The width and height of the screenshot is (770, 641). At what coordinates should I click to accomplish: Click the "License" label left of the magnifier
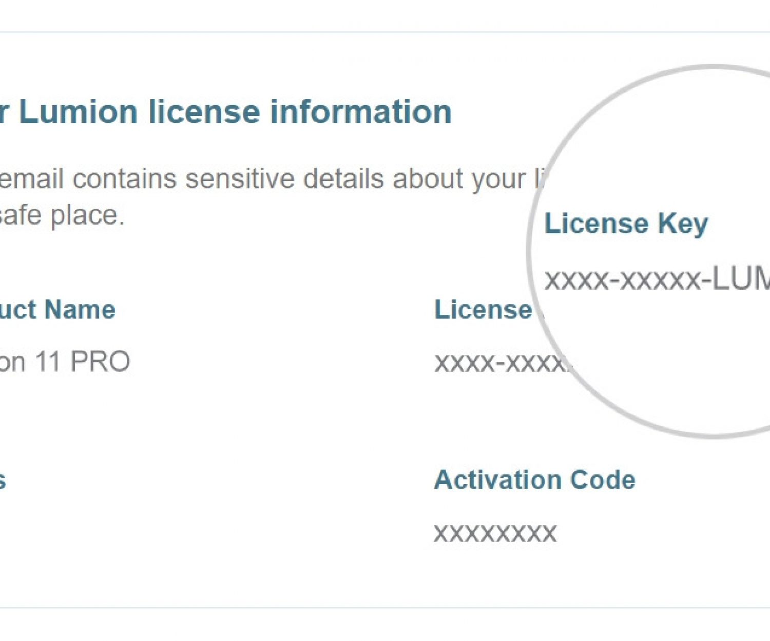(x=483, y=310)
